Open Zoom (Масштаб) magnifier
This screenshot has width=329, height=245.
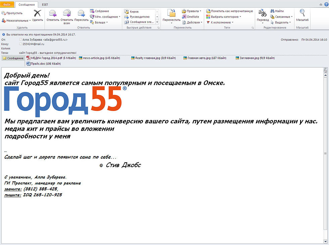point(302,13)
